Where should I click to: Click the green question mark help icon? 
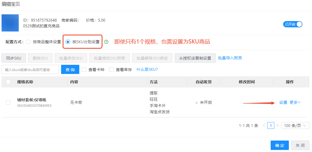tap(106, 42)
